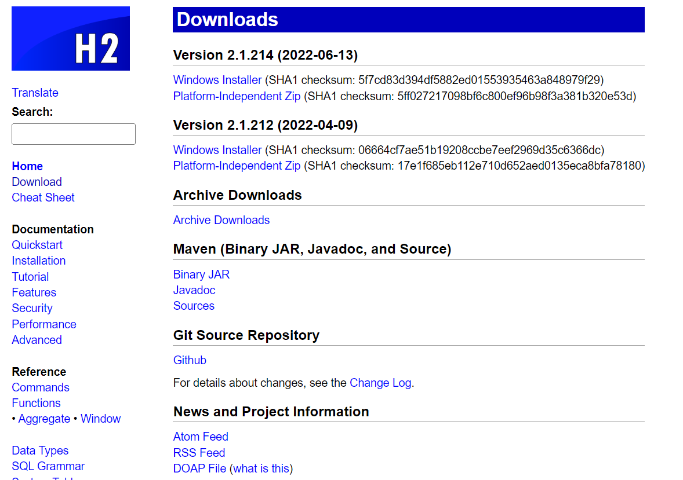Click the 'Downloads' page title banner
Viewport: 683px width, 480px height.
pos(409,20)
